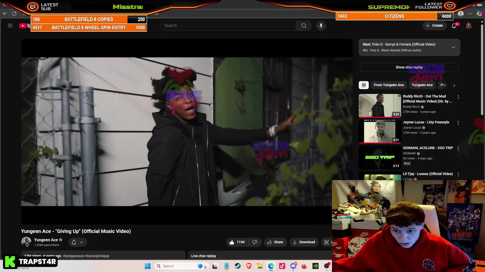This screenshot has height=272, width=485.
Task: Like the video showing 174K likes
Action: click(x=237, y=242)
